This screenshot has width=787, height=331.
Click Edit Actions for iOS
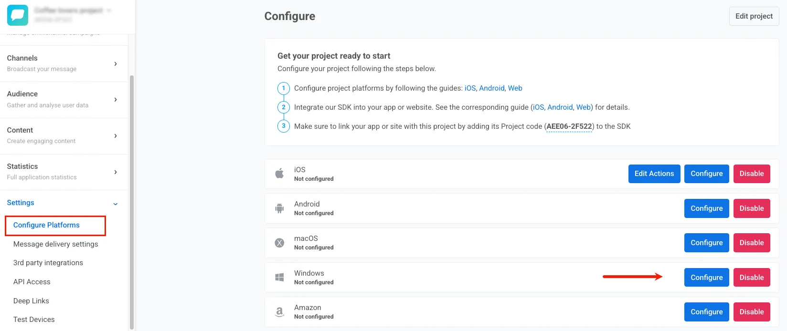tap(654, 174)
